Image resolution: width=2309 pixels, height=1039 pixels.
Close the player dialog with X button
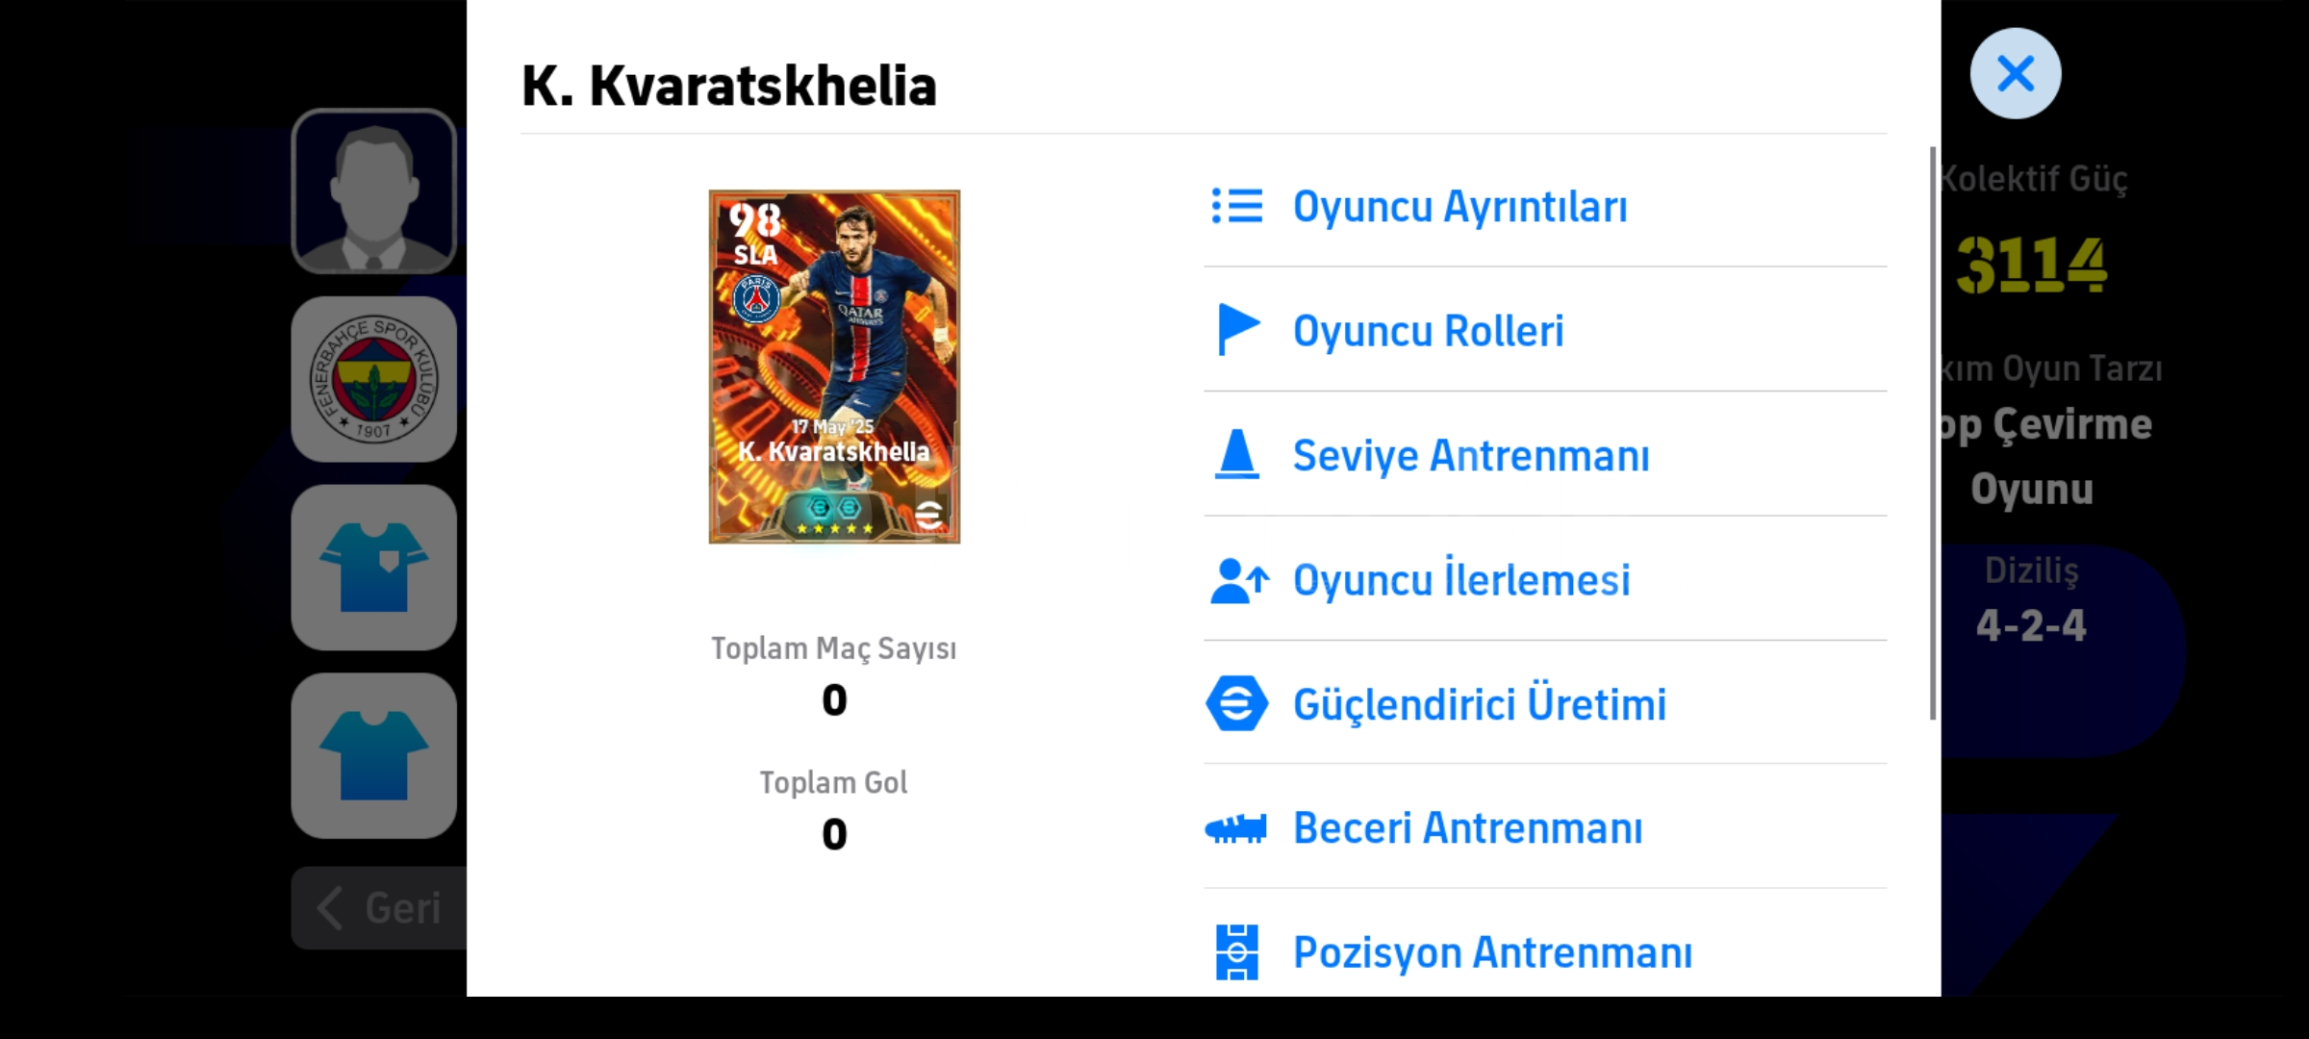point(2016,73)
